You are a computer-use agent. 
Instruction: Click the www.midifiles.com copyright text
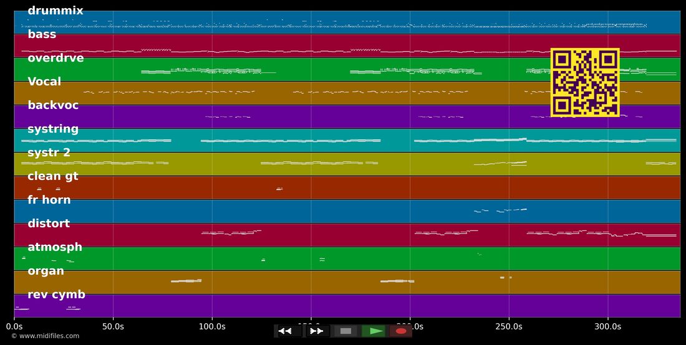(46, 336)
